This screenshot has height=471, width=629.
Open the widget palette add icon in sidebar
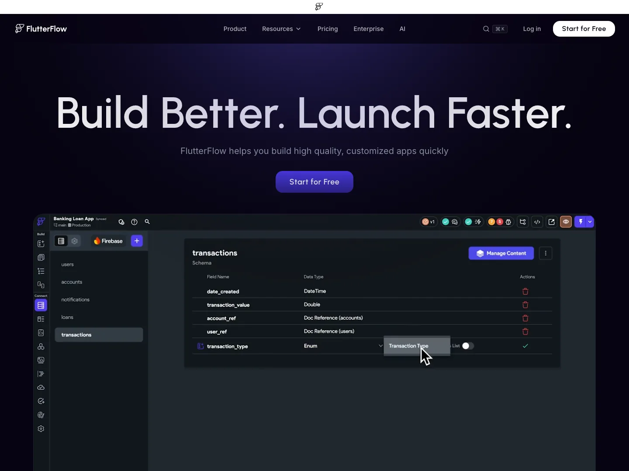tap(41, 244)
